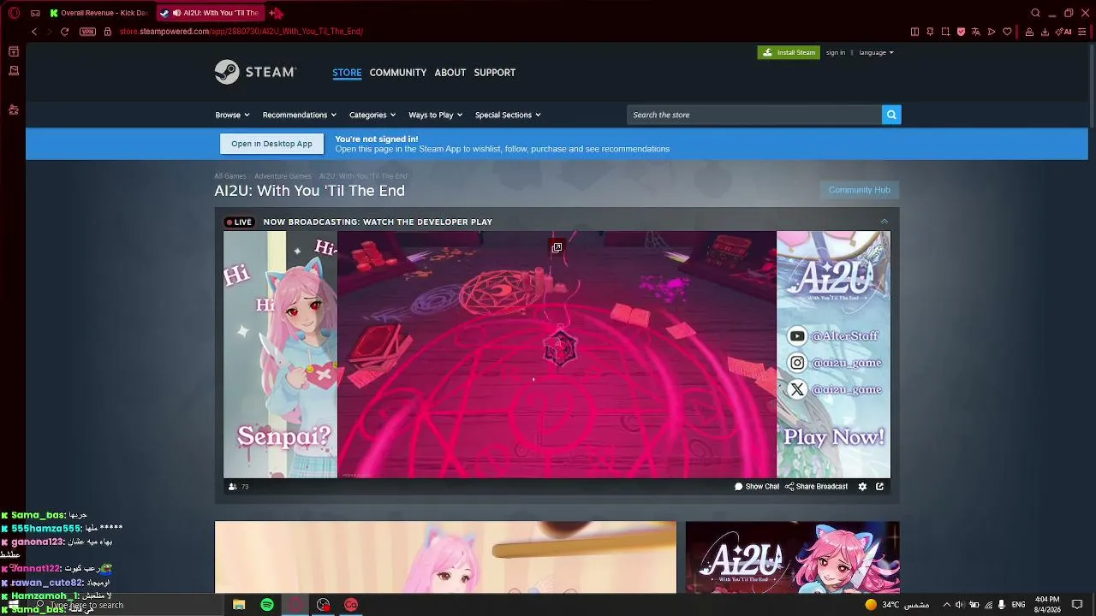Viewport: 1096px width, 616px height.
Task: Expand the Categories dropdown
Action: [x=372, y=115]
